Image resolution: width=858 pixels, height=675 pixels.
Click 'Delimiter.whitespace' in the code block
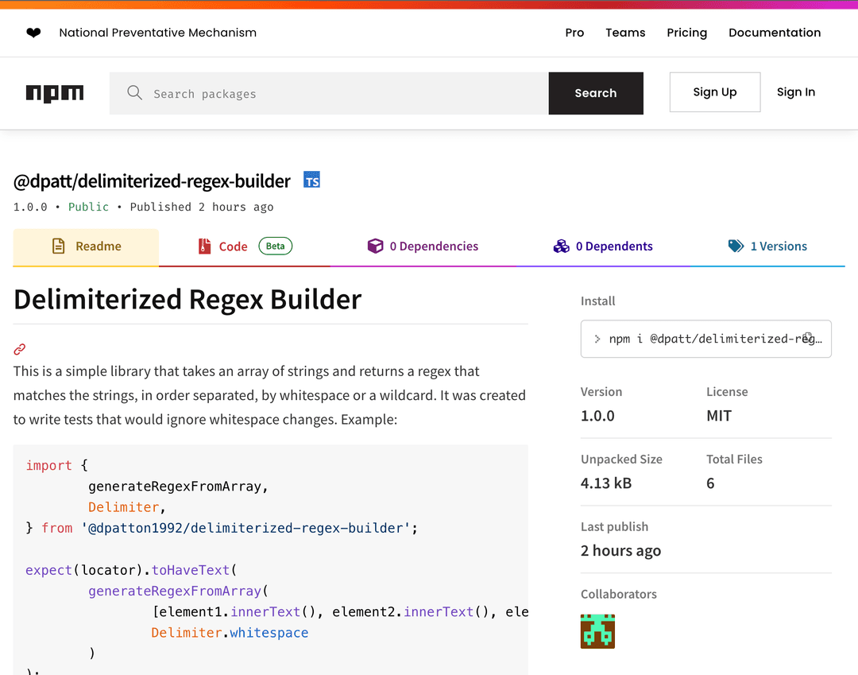[230, 632]
